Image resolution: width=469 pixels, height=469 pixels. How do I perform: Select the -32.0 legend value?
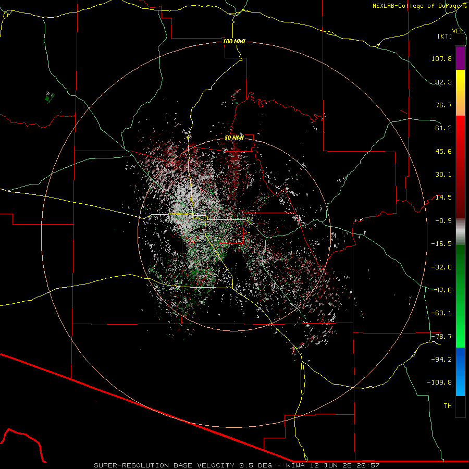(441, 267)
